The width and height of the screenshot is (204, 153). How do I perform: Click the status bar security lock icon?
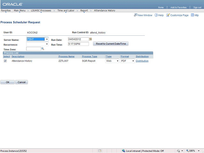(178, 151)
